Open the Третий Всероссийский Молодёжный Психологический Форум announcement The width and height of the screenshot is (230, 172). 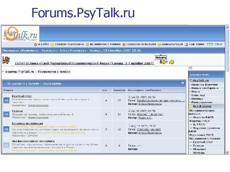(84, 63)
